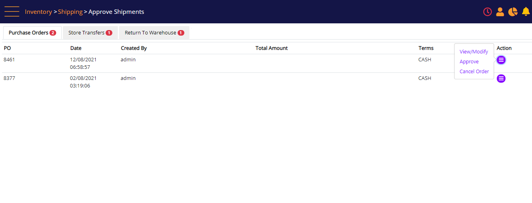Image resolution: width=532 pixels, height=203 pixels.
Task: Click the red clock icon
Action: [487, 12]
